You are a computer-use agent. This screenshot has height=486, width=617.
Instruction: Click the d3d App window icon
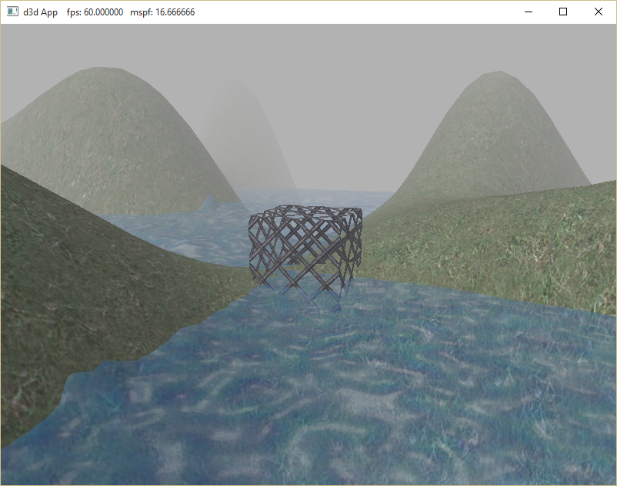click(x=13, y=12)
